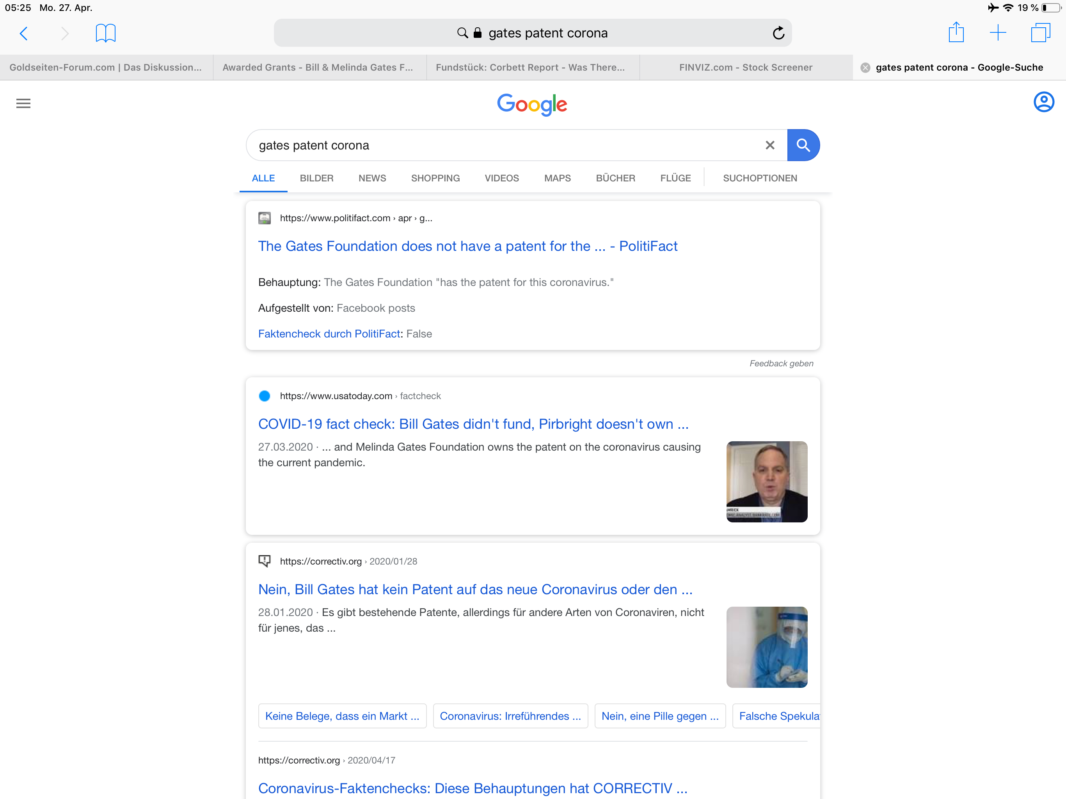Tap the Safari back arrow
The width and height of the screenshot is (1066, 799).
point(24,33)
